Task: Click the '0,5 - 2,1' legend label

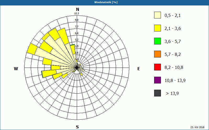Action: click(173, 16)
